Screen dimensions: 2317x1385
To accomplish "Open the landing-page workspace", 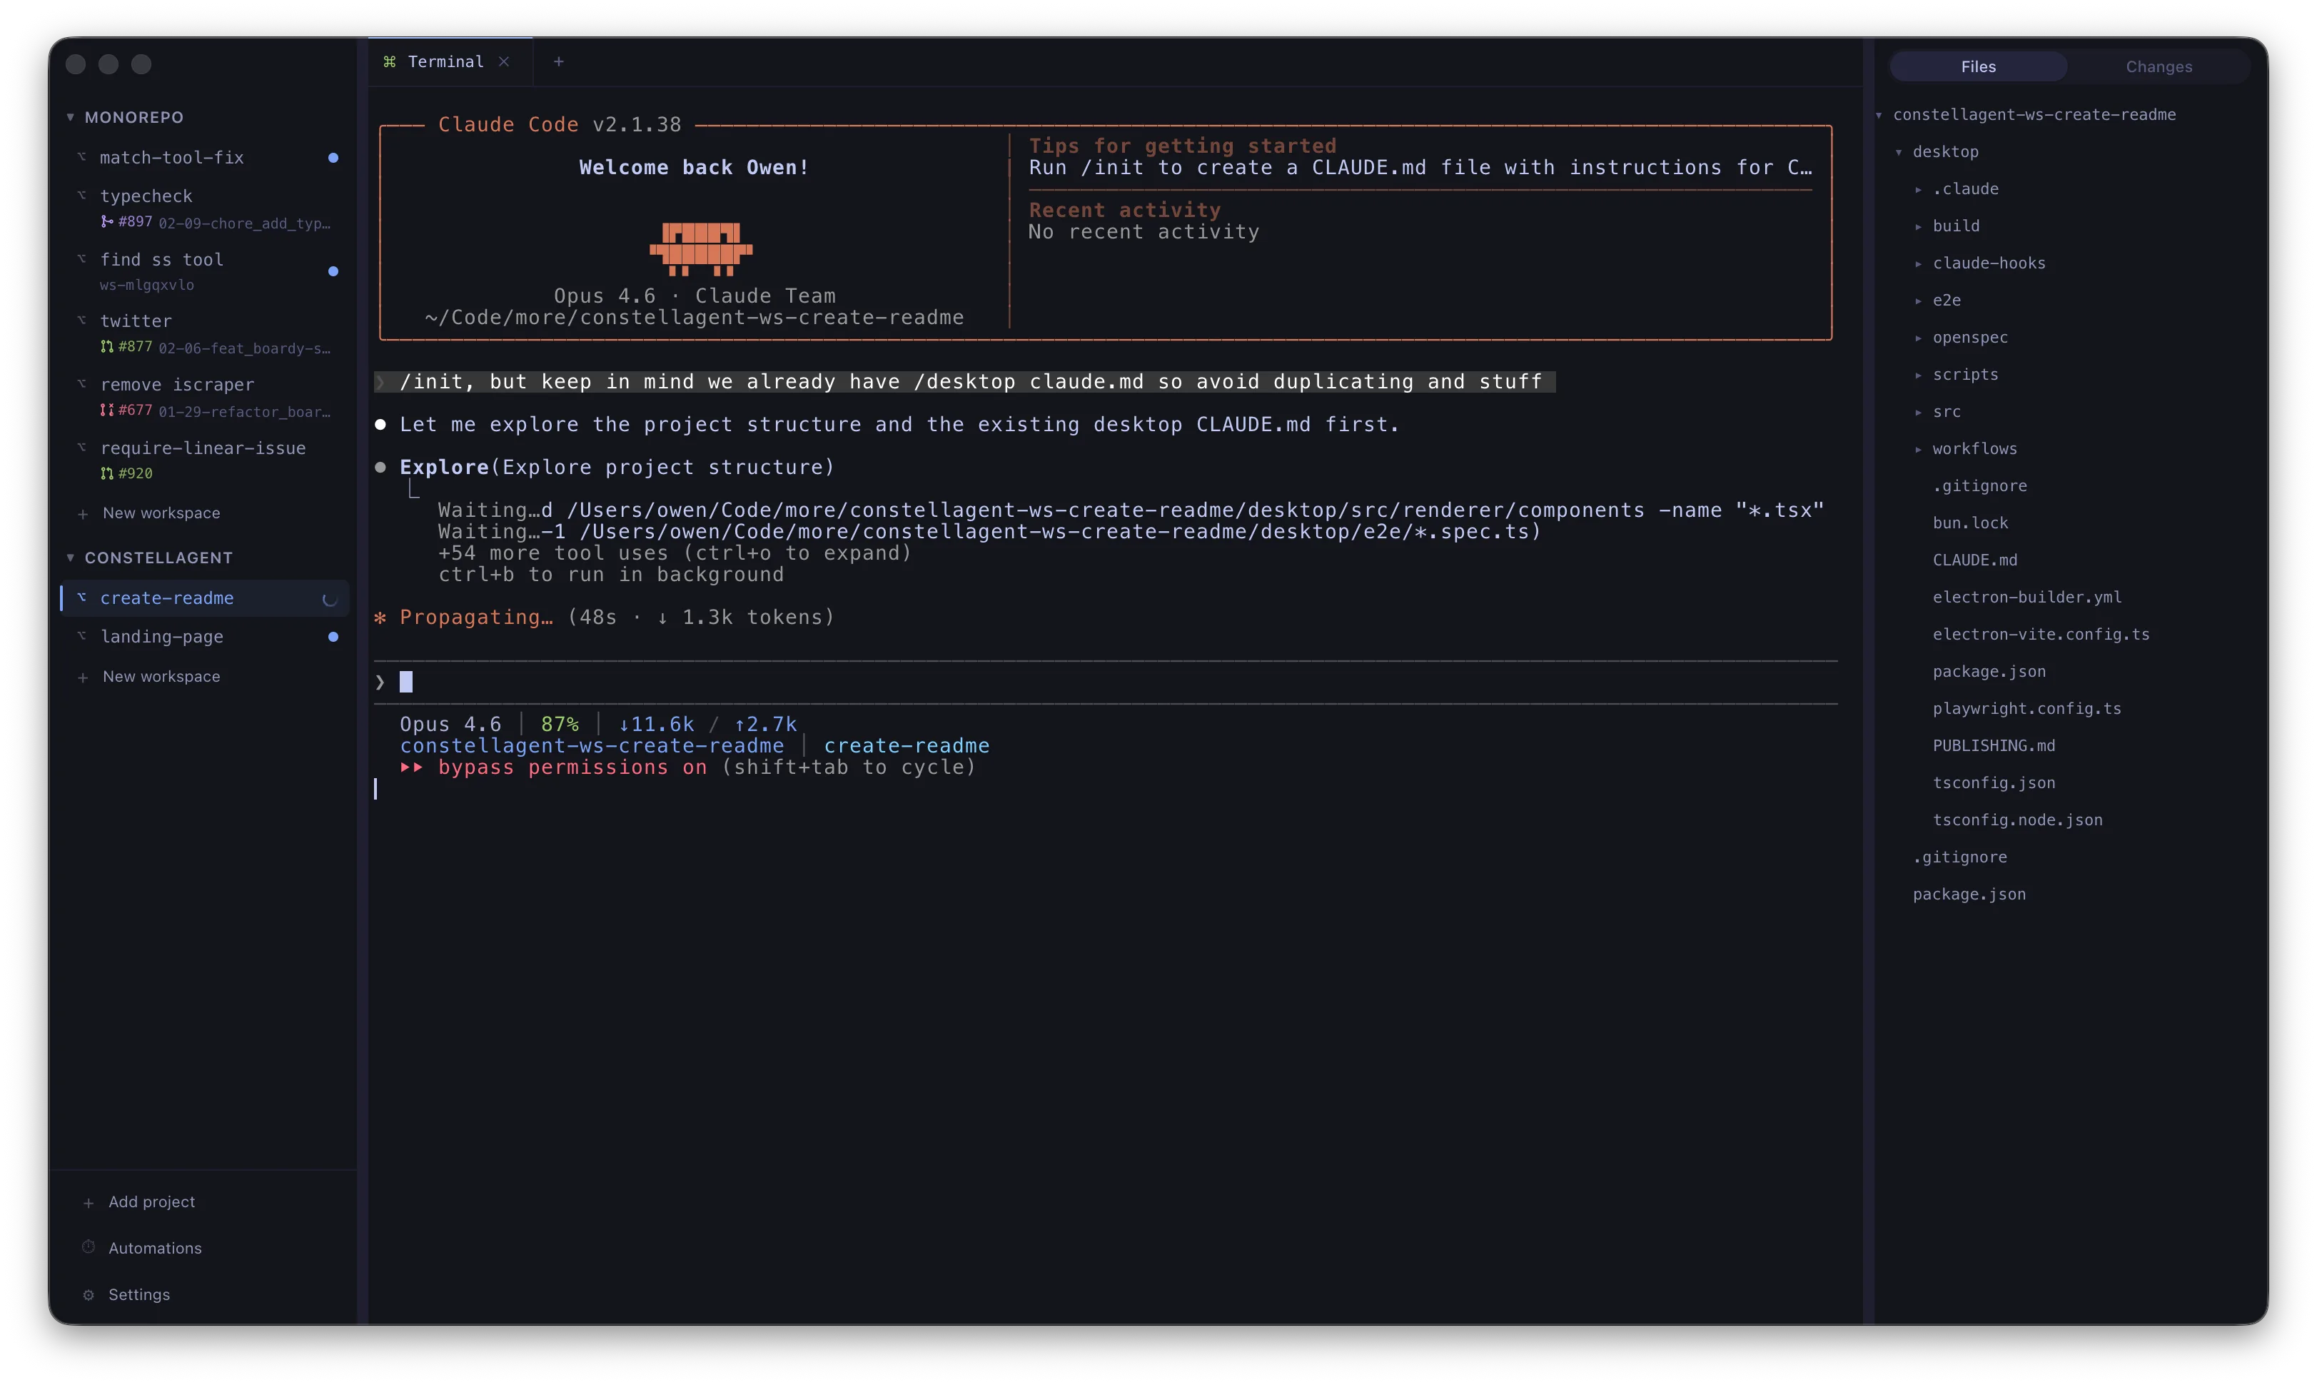I will point(206,637).
